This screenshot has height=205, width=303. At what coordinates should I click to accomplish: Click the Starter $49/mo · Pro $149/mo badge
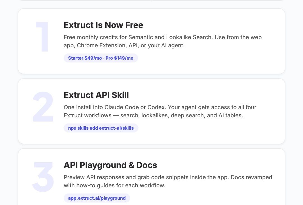[x=101, y=58]
